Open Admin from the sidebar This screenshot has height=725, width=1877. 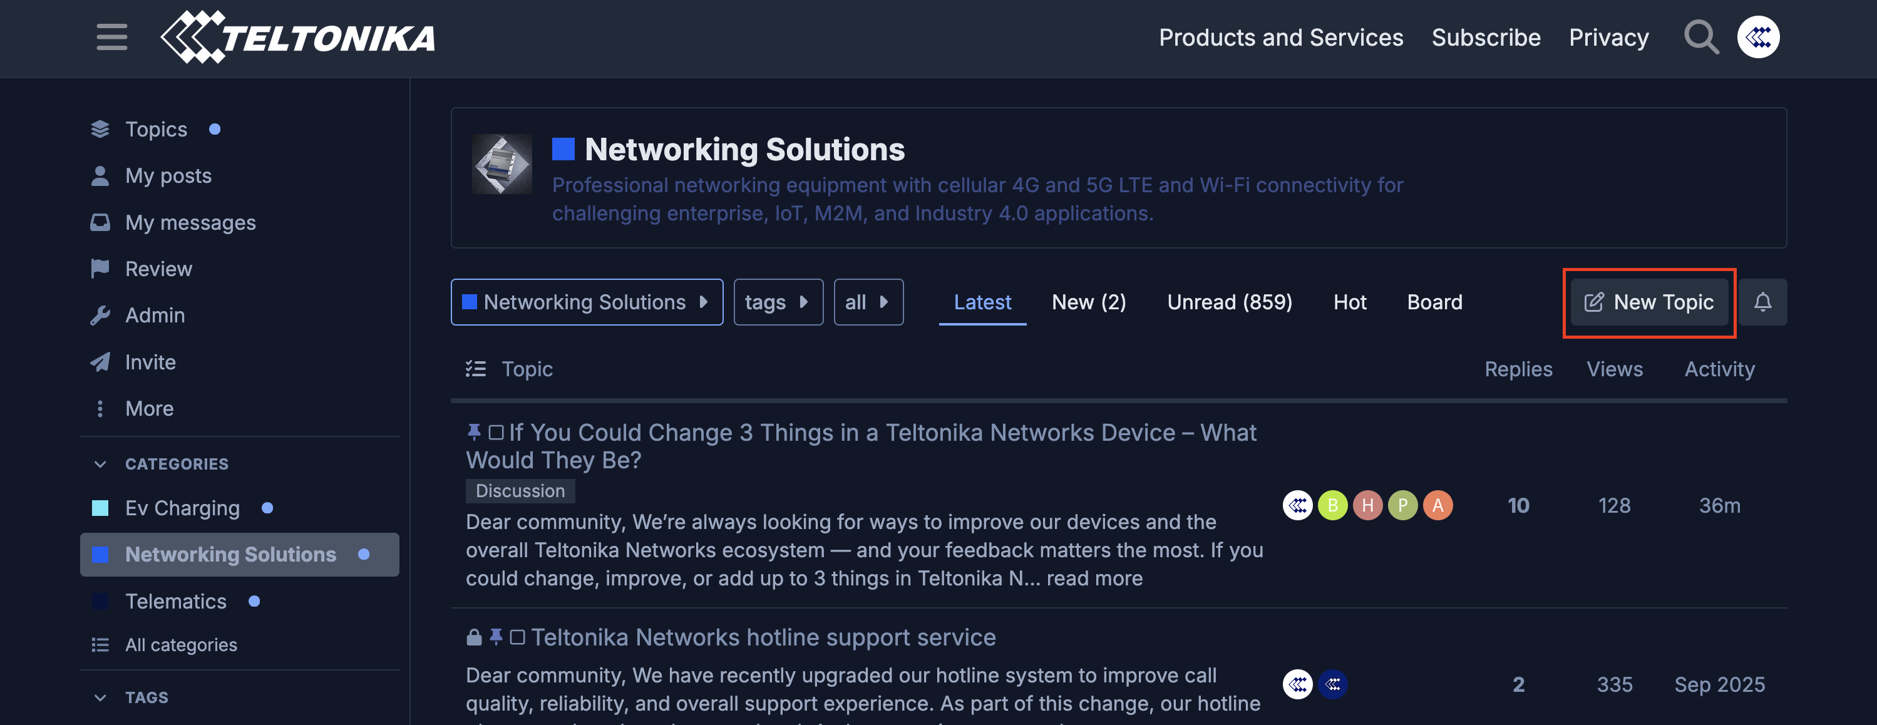[x=155, y=316]
